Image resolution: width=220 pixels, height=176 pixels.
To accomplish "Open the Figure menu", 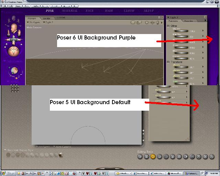I will click(x=18, y=6).
